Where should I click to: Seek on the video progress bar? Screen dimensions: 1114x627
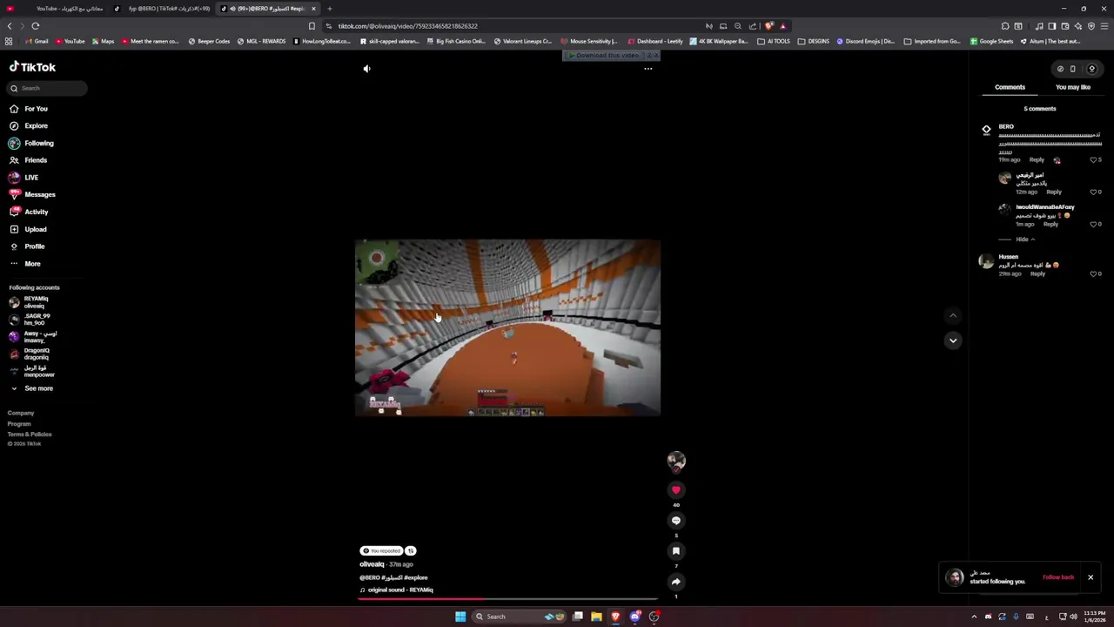(507, 599)
